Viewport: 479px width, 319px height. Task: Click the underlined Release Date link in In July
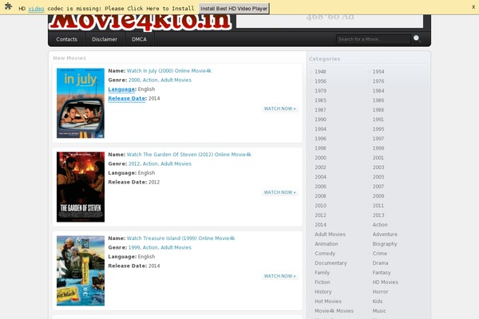[126, 98]
